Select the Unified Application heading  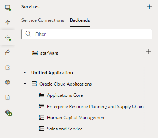[52, 73]
